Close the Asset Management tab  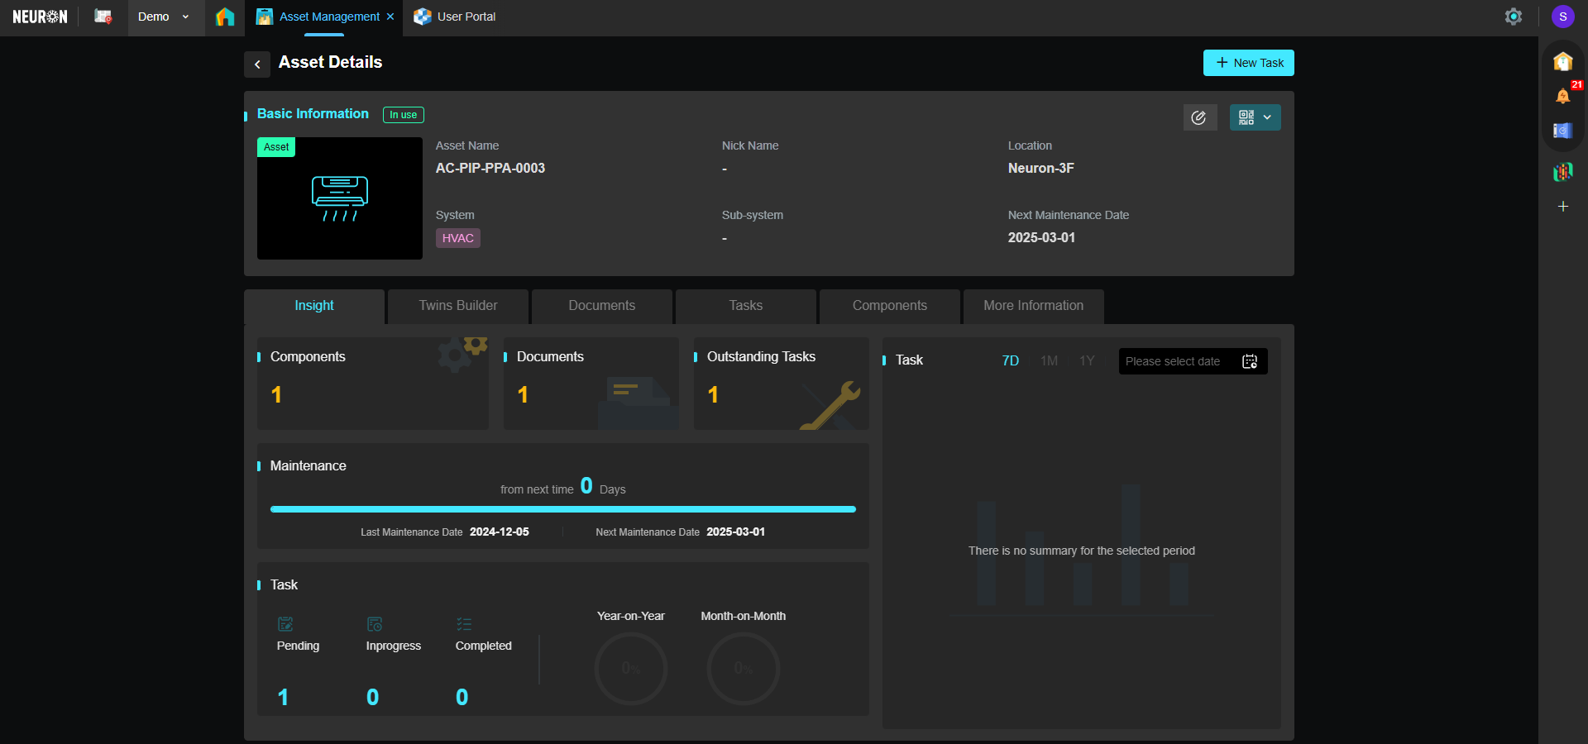tap(390, 17)
